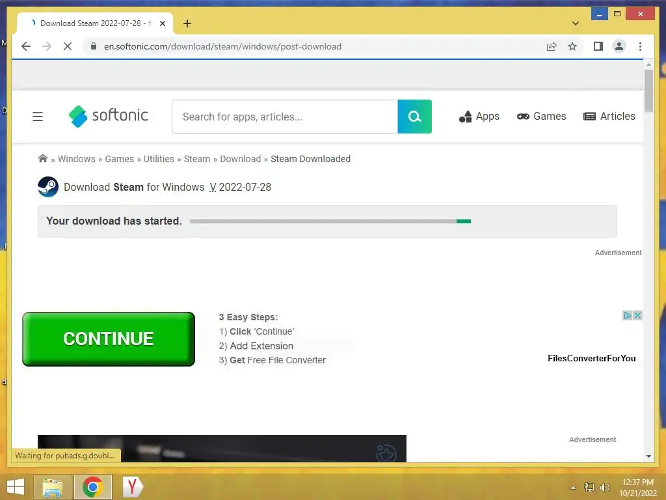The height and width of the screenshot is (500, 666).
Task: Close the ad with X icon
Action: tap(637, 316)
